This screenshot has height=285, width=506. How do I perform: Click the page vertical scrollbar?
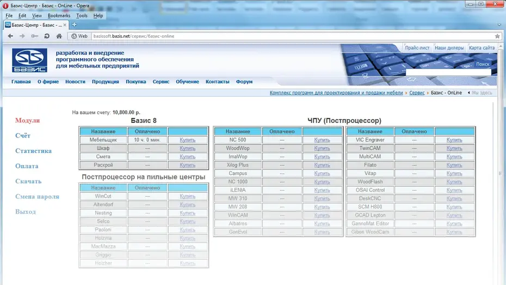coord(501,165)
